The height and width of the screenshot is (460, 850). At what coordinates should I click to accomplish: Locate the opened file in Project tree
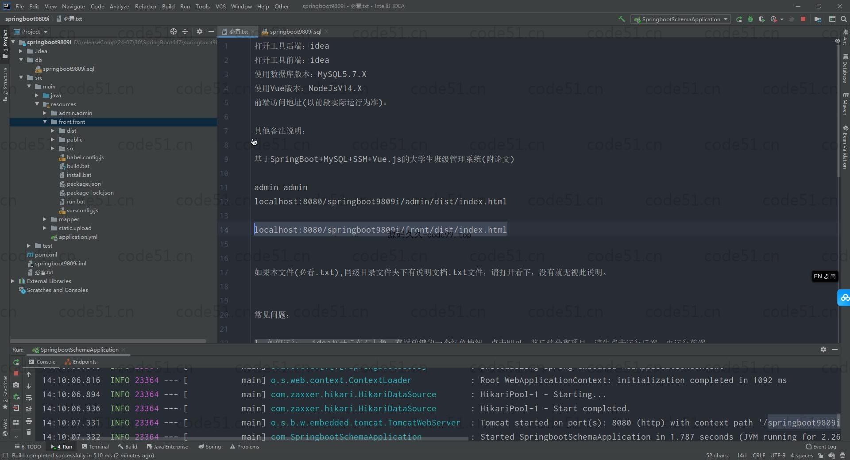[174, 31]
